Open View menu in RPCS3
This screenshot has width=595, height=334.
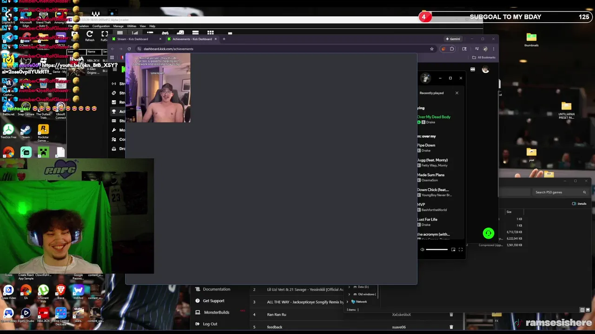(x=143, y=26)
